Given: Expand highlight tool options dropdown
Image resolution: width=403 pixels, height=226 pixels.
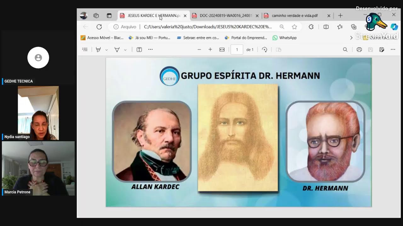Looking at the screenshot, I should point(106,50).
